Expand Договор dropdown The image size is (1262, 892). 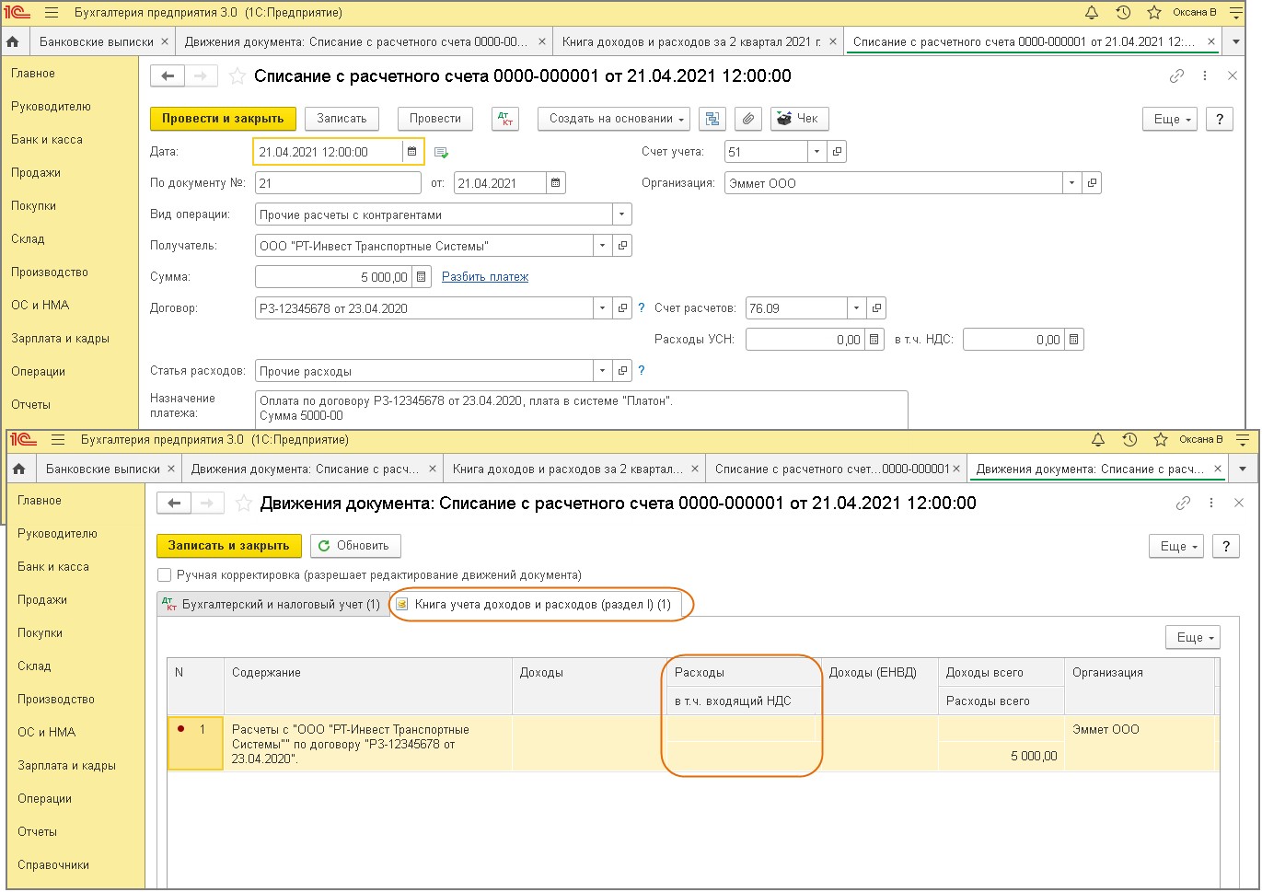[602, 308]
